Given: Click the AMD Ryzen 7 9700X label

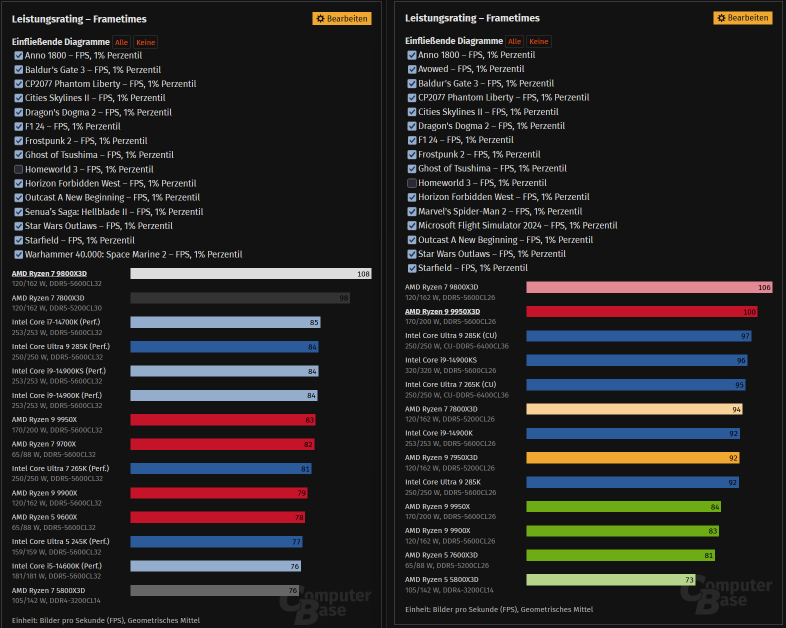Looking at the screenshot, I should (44, 444).
